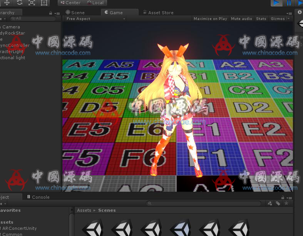Select the dyRockStar object in Hierarchy

coord(12,33)
